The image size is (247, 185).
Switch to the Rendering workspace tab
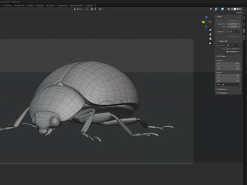pyautogui.click(x=50, y=6)
